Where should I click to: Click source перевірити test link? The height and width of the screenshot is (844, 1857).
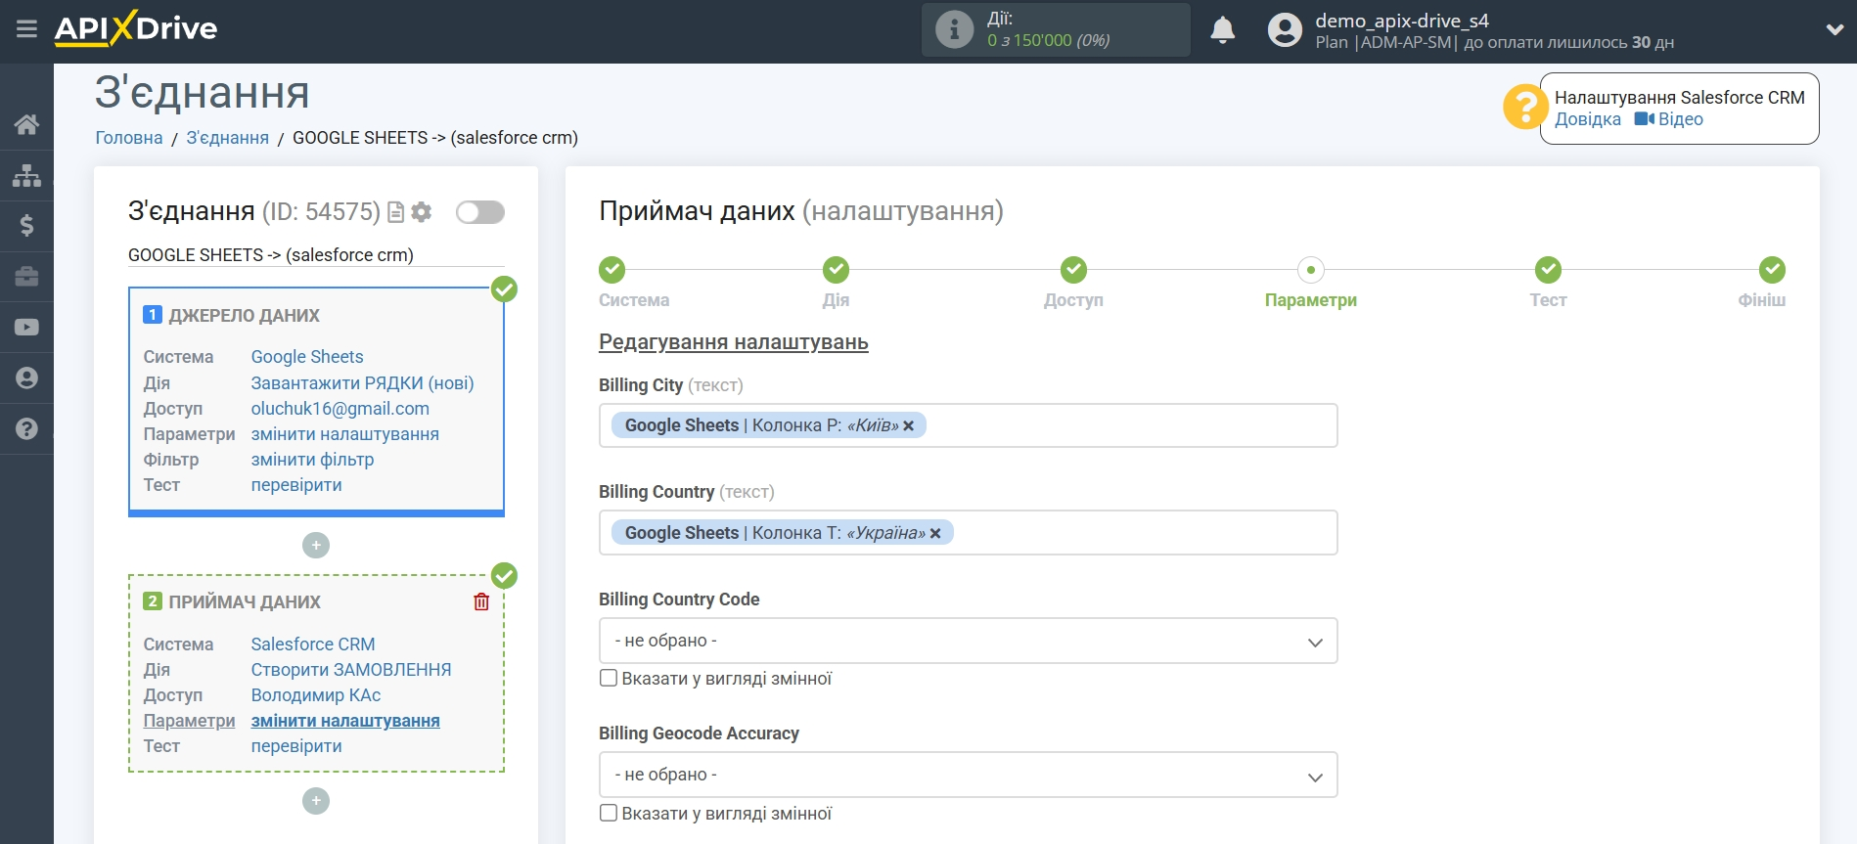point(296,485)
